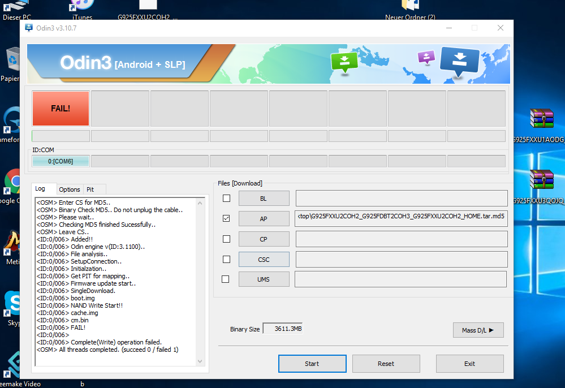This screenshot has width=565, height=388.
Task: Click the log line 'Enter CS for MD5..'
Action: [x=74, y=202]
